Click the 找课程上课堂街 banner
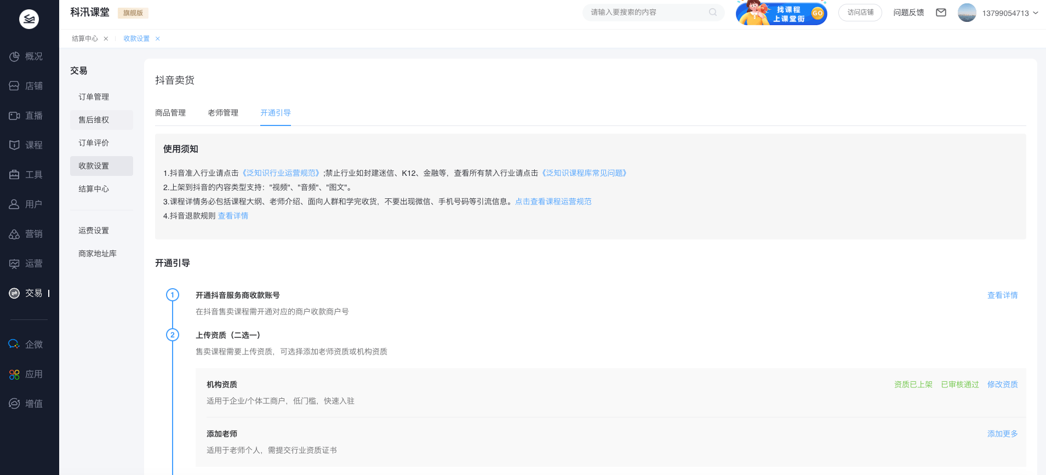The width and height of the screenshot is (1046, 475). click(x=781, y=13)
